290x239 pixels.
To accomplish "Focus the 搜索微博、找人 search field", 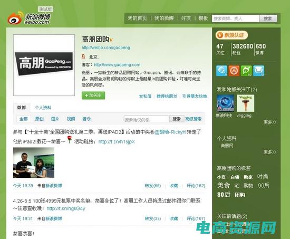I will click(x=236, y=18).
